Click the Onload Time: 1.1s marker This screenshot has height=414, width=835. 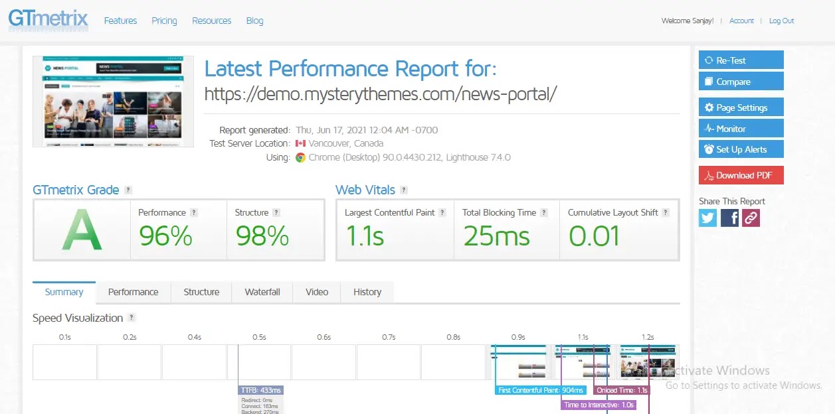pyautogui.click(x=621, y=390)
